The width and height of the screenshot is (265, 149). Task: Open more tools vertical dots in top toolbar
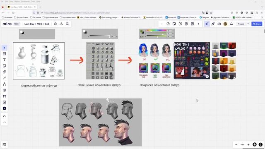pyautogui.click(x=198, y=24)
